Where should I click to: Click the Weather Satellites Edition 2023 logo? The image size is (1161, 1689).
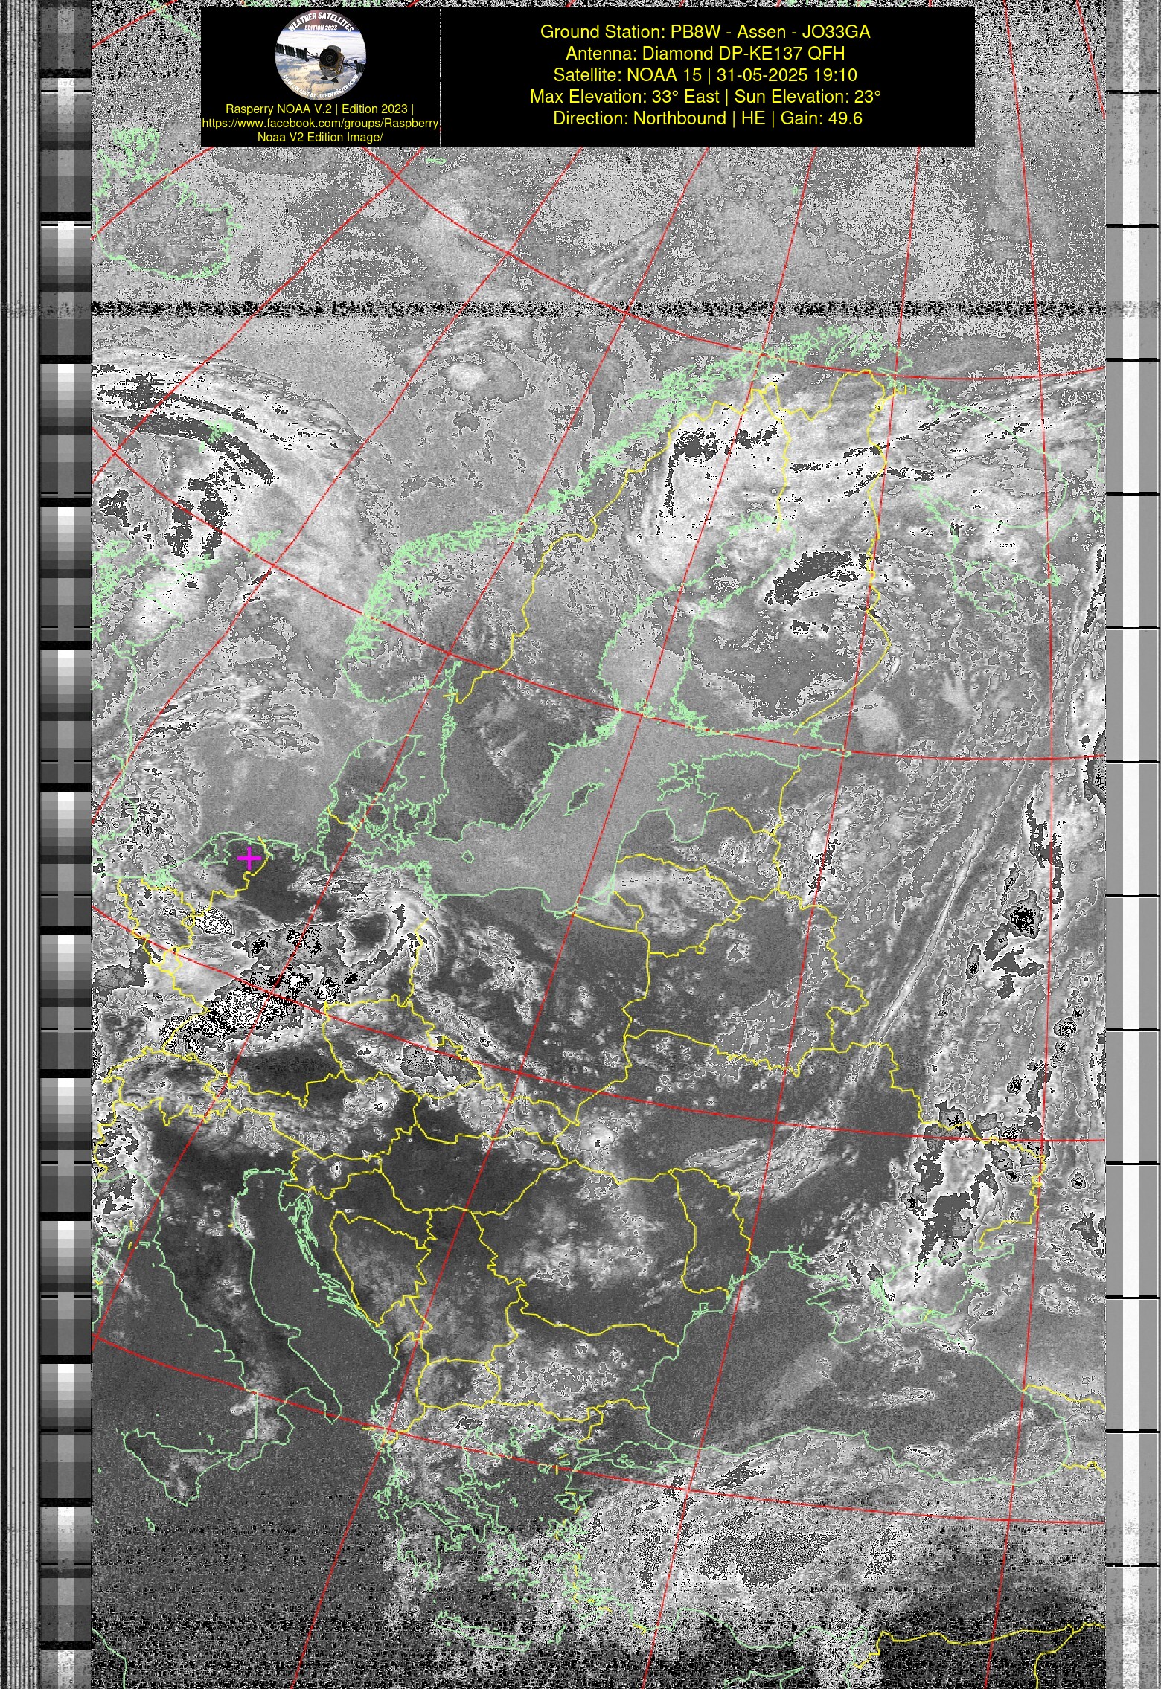(321, 55)
